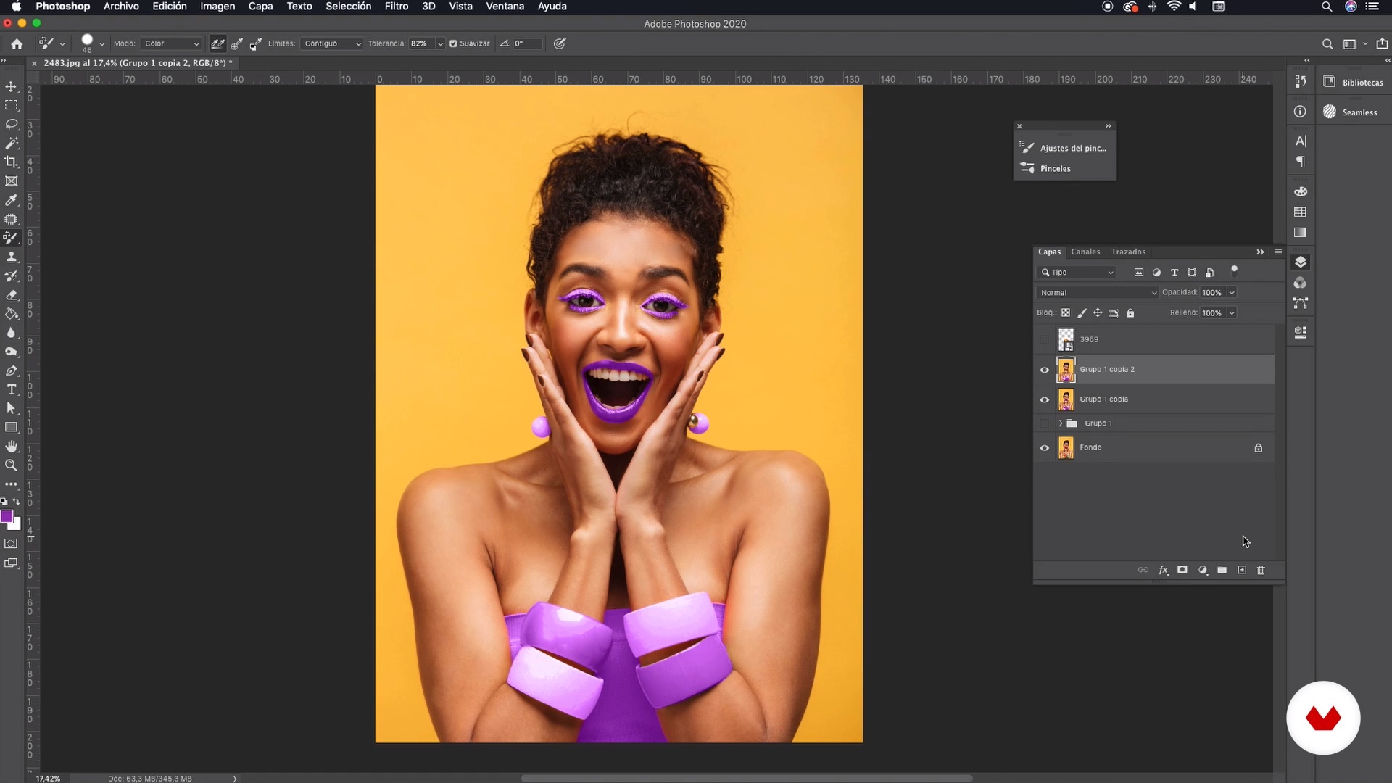1392x783 pixels.
Task: Open the Tolerancia slider dropdown arrow
Action: [440, 43]
